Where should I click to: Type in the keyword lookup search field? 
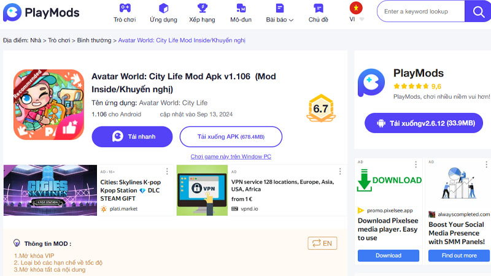pyautogui.click(x=420, y=11)
